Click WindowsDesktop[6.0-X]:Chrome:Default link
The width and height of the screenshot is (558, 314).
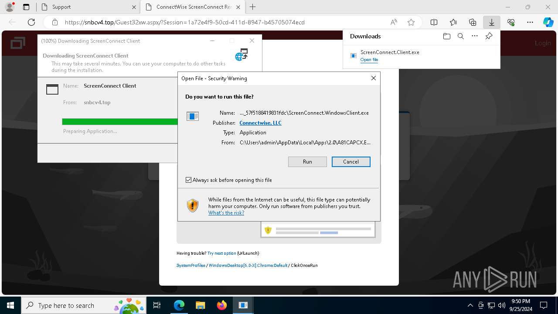pyautogui.click(x=248, y=265)
